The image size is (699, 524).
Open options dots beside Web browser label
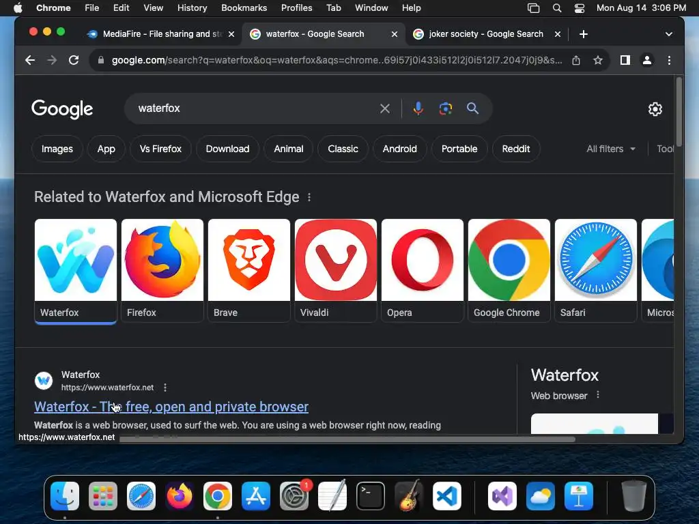coord(598,395)
